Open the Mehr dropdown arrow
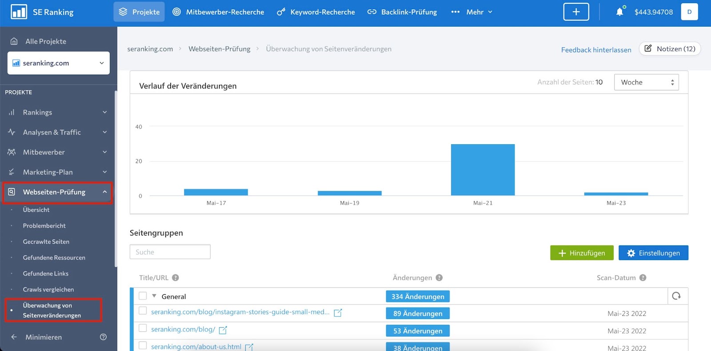Image resolution: width=711 pixels, height=351 pixels. click(x=490, y=12)
